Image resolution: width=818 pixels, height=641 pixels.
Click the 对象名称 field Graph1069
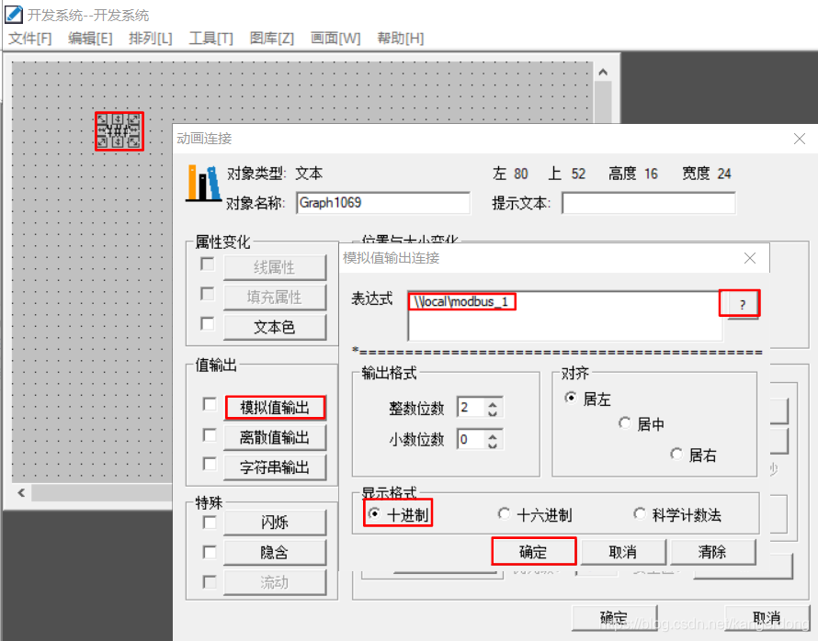point(383,203)
